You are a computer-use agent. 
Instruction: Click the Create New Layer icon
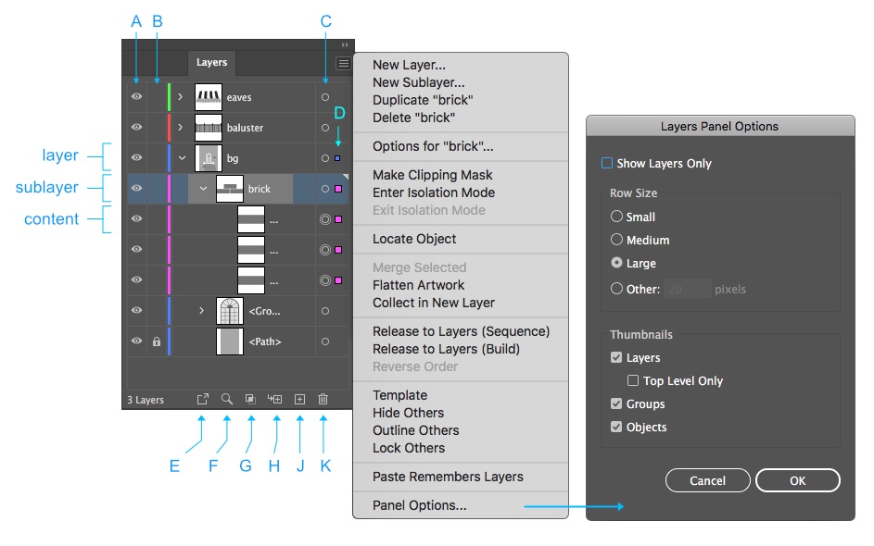point(299,400)
